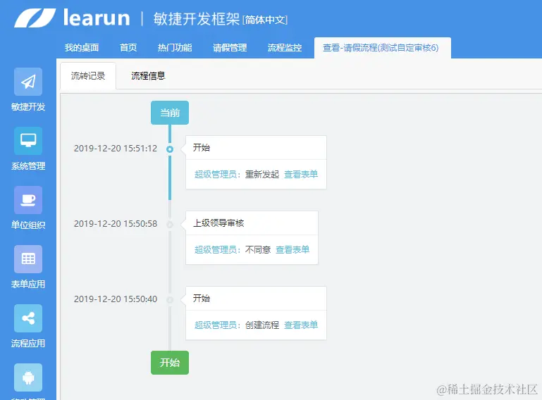Click the 重新发起 status text
Image resolution: width=542 pixels, height=400 pixels.
click(262, 174)
